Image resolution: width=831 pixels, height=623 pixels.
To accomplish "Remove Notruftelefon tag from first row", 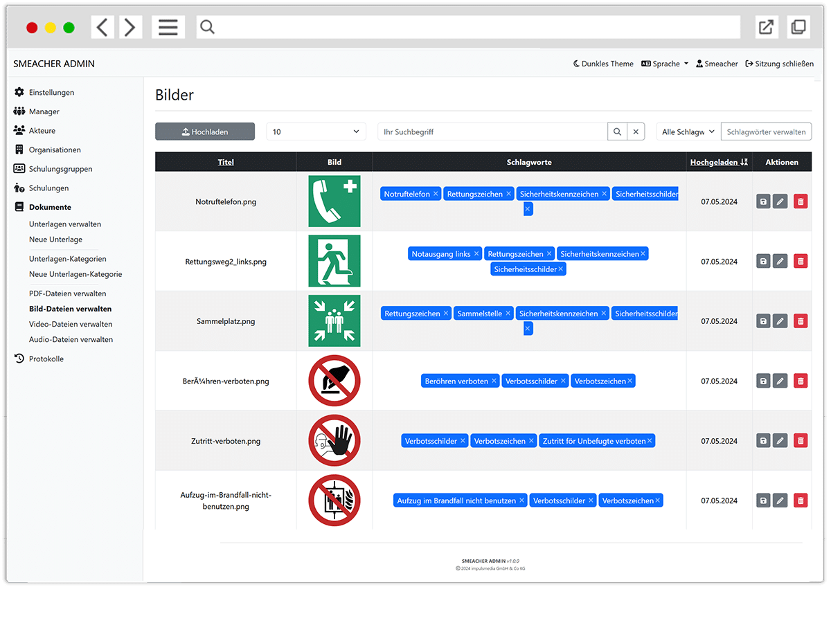I will (x=436, y=194).
